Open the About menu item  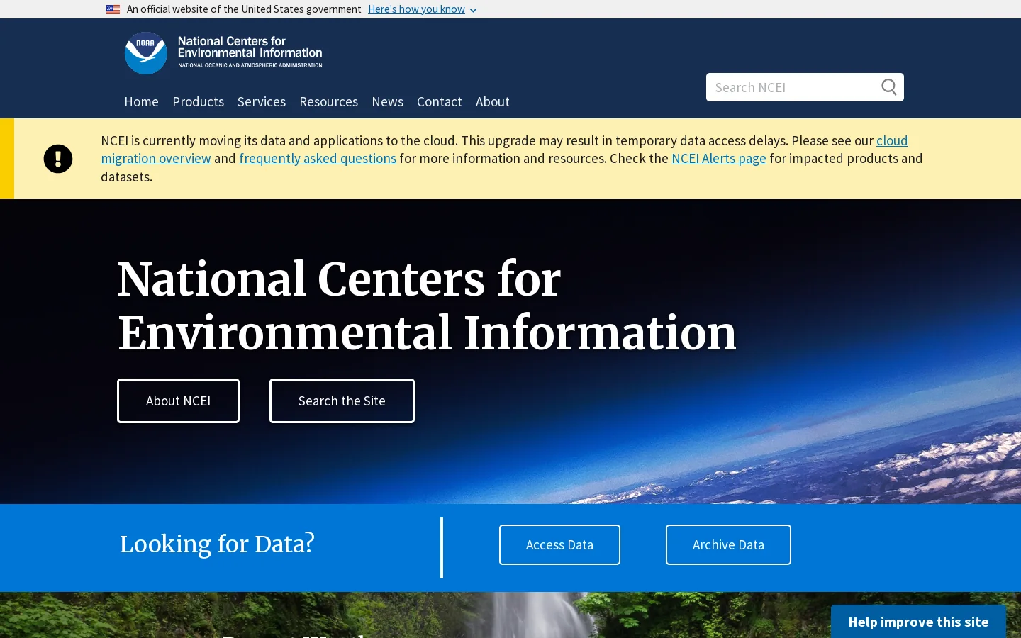[492, 101]
